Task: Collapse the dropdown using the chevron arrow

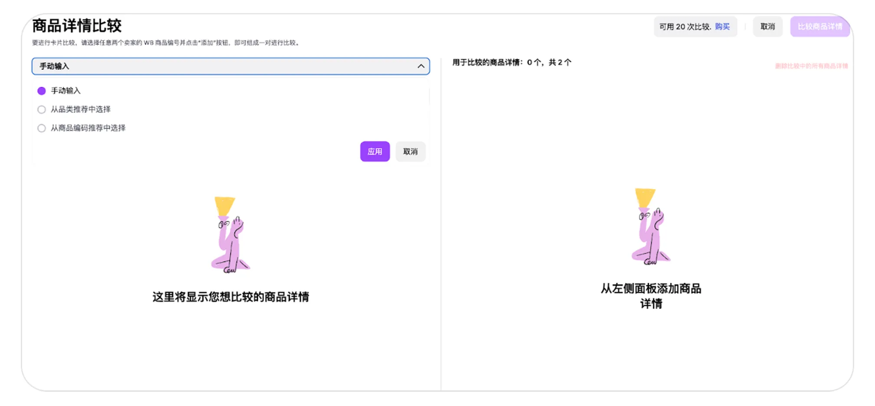Action: point(421,66)
